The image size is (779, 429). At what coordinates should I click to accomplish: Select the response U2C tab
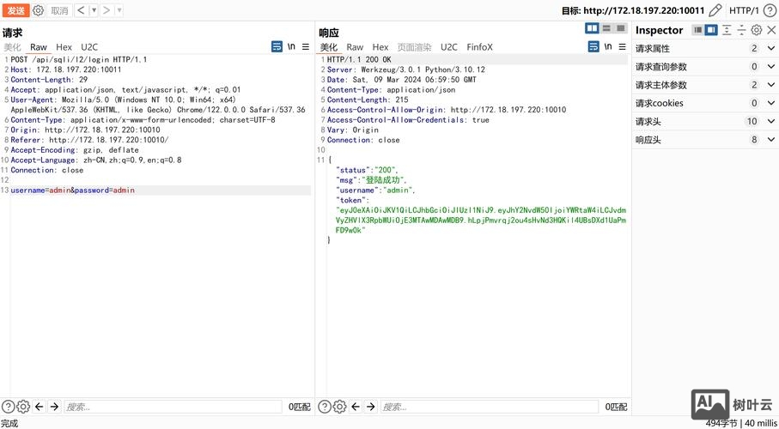448,47
